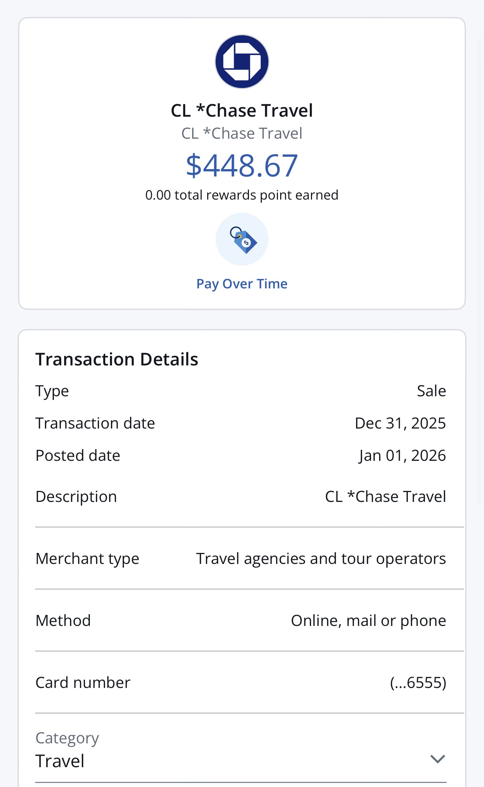Click the Online, mail or phone method

368,621
